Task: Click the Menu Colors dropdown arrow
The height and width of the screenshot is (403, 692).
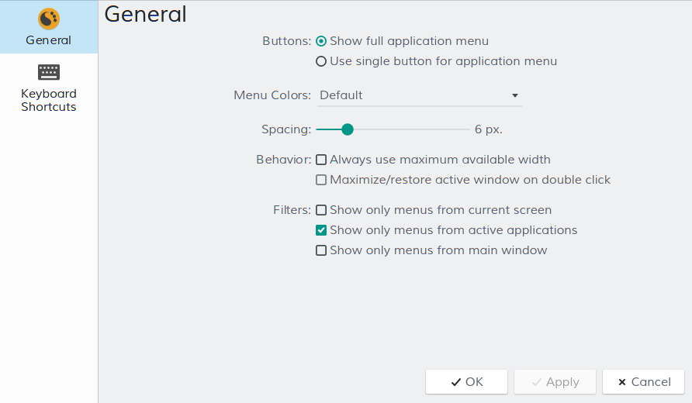Action: (514, 95)
